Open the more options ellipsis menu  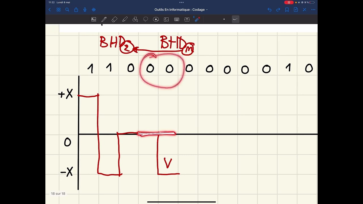(313, 10)
